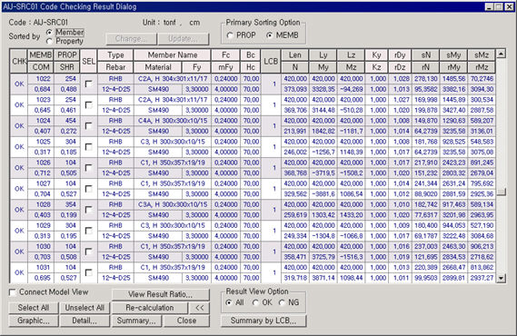517x336 pixels.
Task: Tick SEL checkbox for member 1023
Action: [88, 104]
